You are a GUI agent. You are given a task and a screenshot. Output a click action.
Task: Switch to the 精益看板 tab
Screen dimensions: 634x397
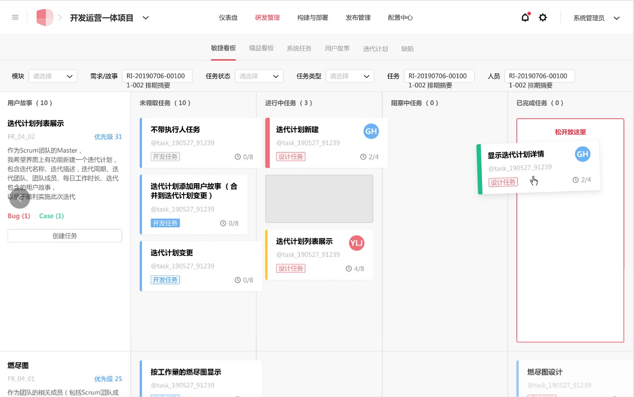point(261,49)
